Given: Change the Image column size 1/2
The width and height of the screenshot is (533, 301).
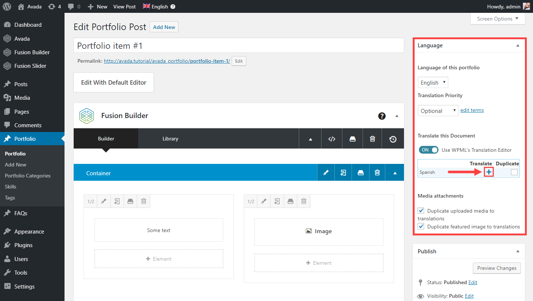Looking at the screenshot, I should click(251, 201).
